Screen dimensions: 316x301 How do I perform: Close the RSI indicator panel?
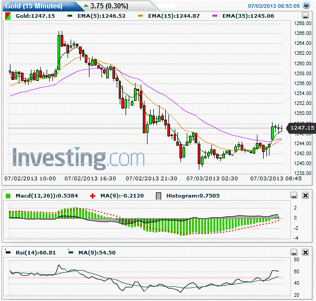(x=306, y=252)
